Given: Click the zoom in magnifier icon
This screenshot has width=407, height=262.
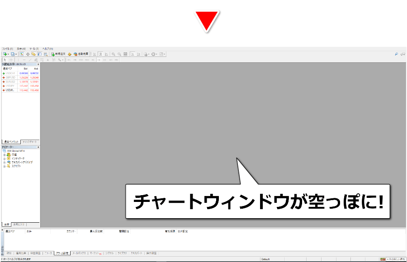Looking at the screenshot, I should point(113,54).
